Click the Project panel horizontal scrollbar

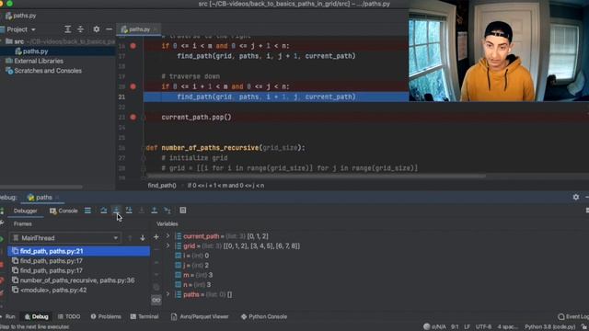point(41,187)
